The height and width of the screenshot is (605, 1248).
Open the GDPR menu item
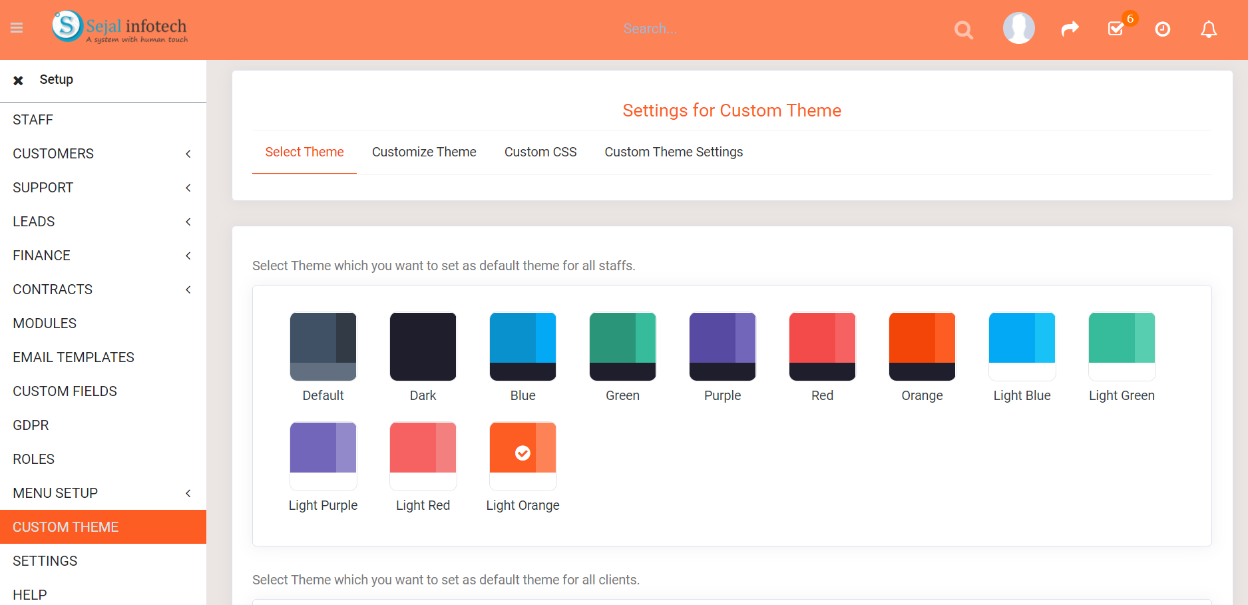(x=103, y=425)
